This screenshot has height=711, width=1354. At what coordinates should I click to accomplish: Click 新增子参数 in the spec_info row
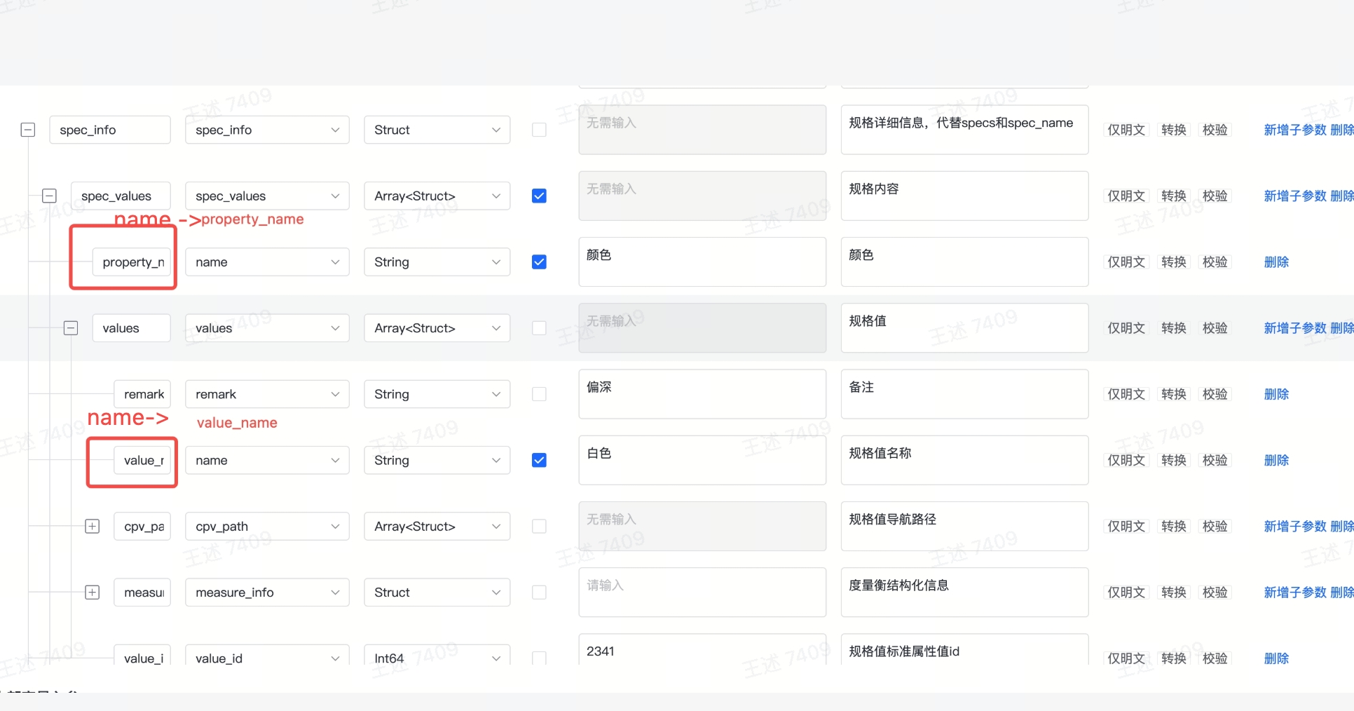(x=1294, y=130)
